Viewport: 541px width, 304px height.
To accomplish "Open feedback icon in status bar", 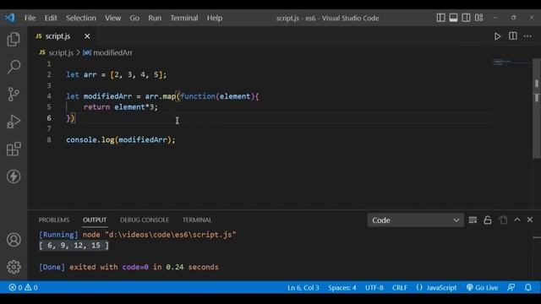I will point(511,287).
